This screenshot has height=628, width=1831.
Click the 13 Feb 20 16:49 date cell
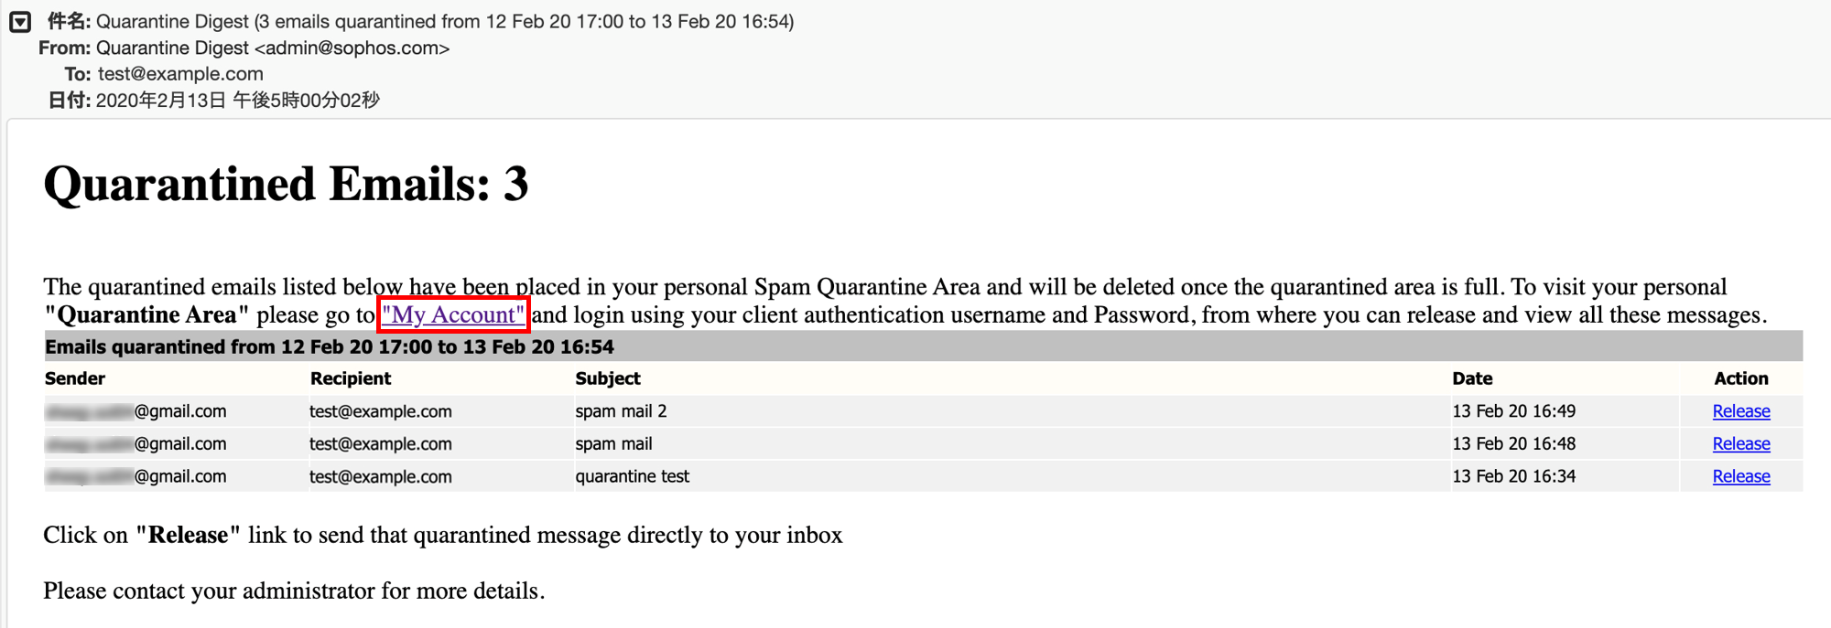[1513, 411]
